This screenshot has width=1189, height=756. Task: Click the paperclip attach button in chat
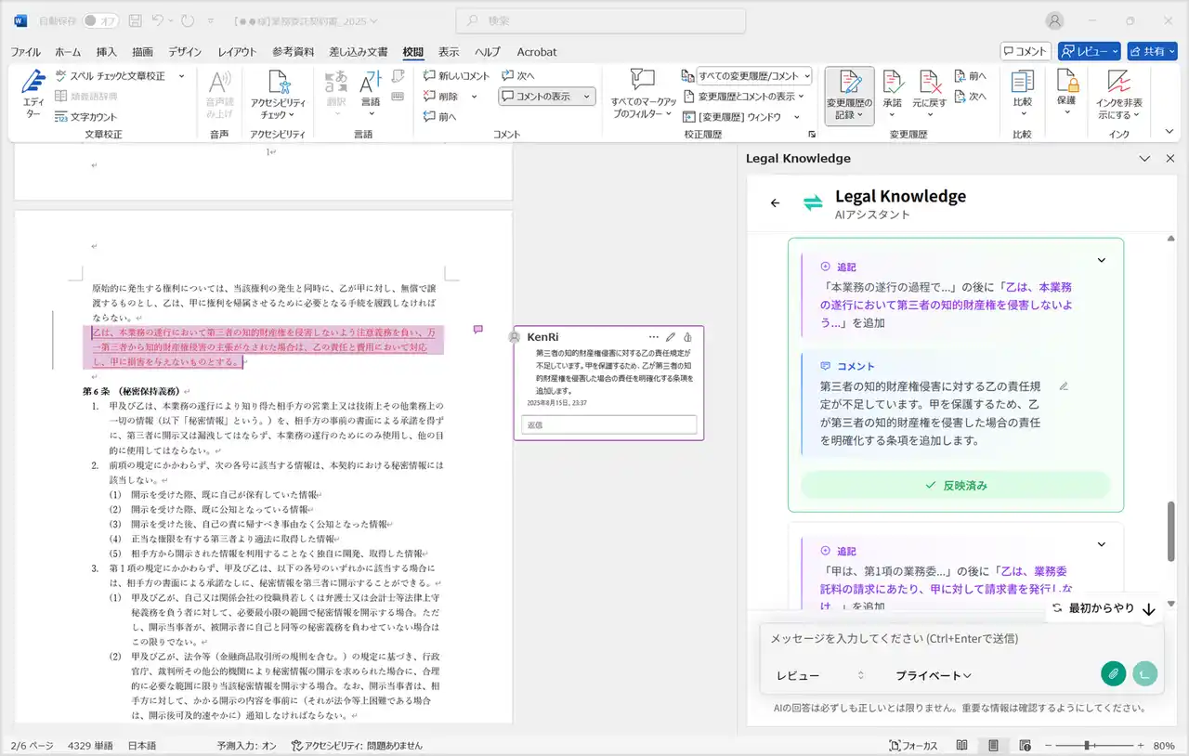1113,674
